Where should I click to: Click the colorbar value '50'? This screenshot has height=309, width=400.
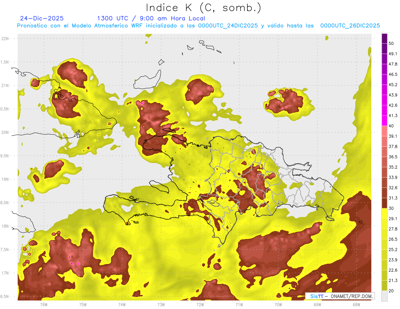391,43
